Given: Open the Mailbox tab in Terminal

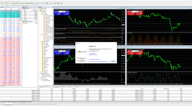Looking at the screenshot, I should coord(23,104).
